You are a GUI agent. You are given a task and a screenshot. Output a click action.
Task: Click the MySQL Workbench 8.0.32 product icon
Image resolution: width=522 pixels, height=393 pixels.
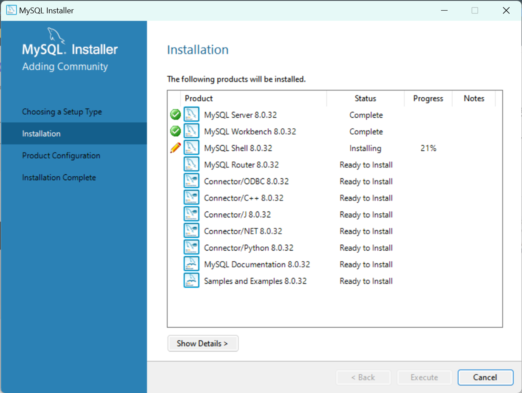(x=191, y=131)
